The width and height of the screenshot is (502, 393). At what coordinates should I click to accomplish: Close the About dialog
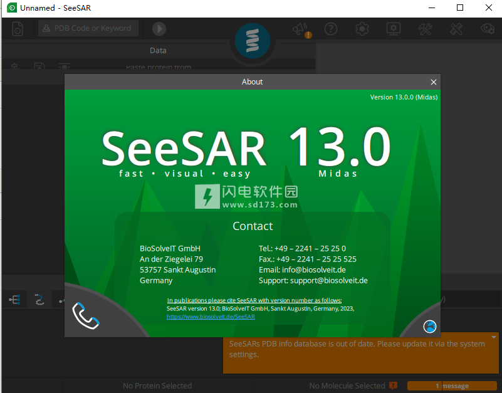tap(434, 82)
